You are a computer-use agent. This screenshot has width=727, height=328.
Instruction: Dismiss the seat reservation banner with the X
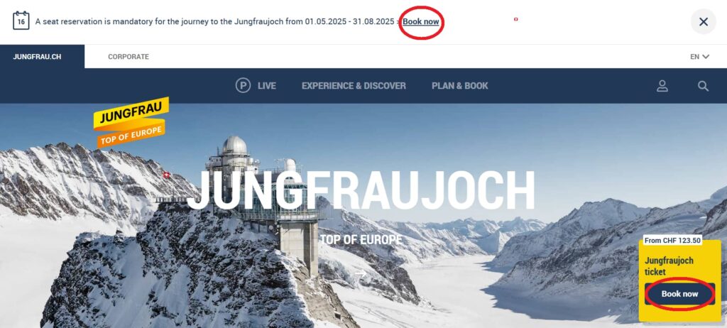point(704,22)
